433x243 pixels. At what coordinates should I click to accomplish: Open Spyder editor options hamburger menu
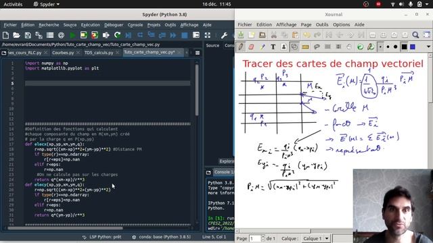tap(198, 53)
